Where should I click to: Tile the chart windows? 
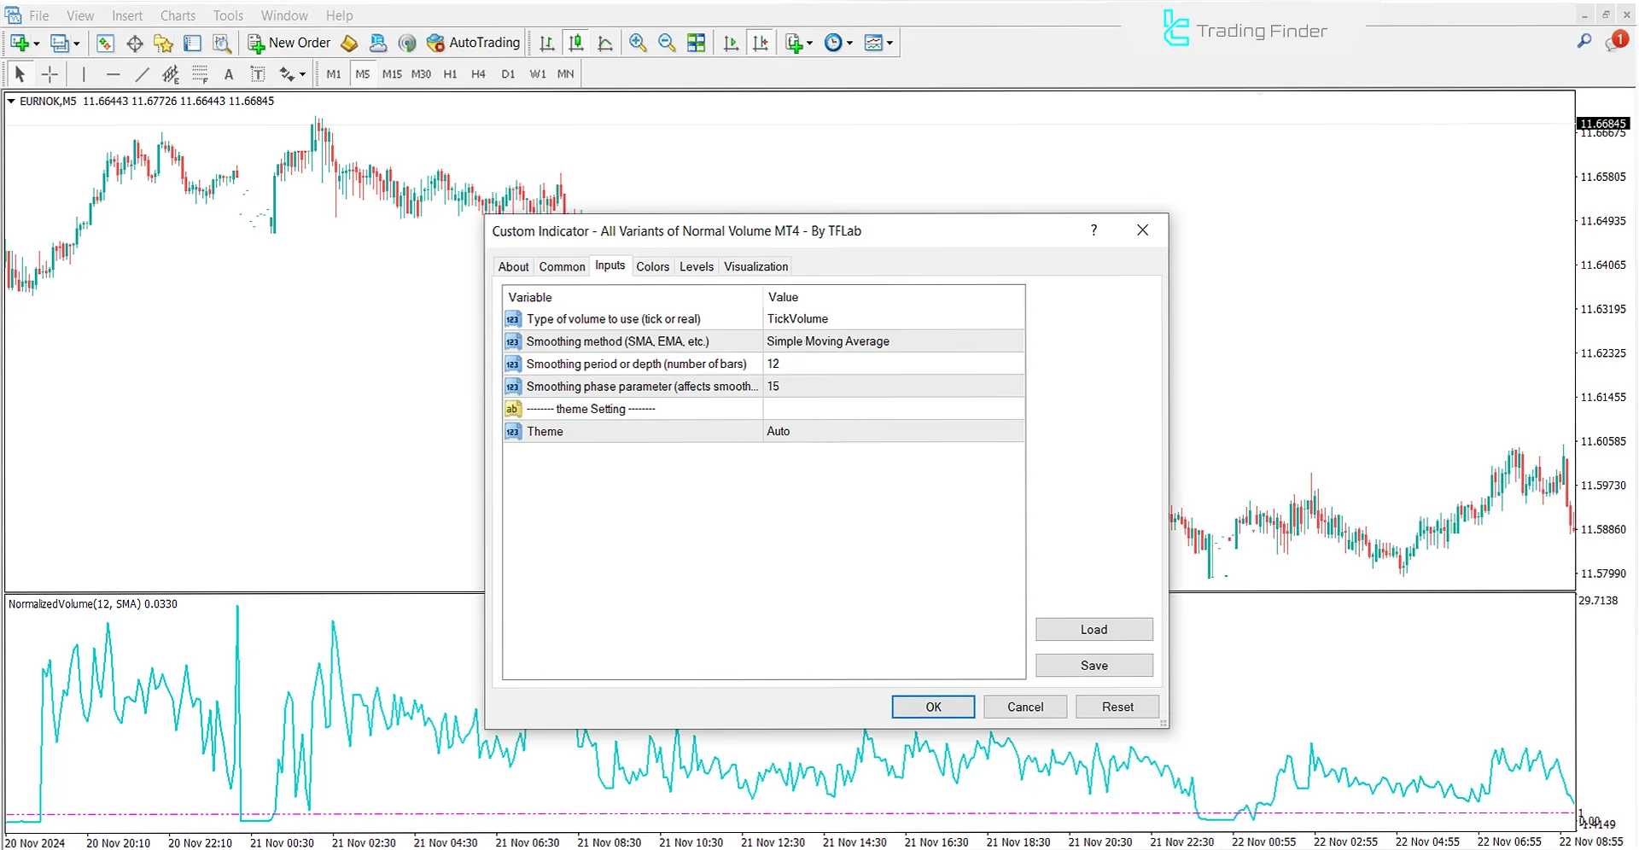coord(696,43)
